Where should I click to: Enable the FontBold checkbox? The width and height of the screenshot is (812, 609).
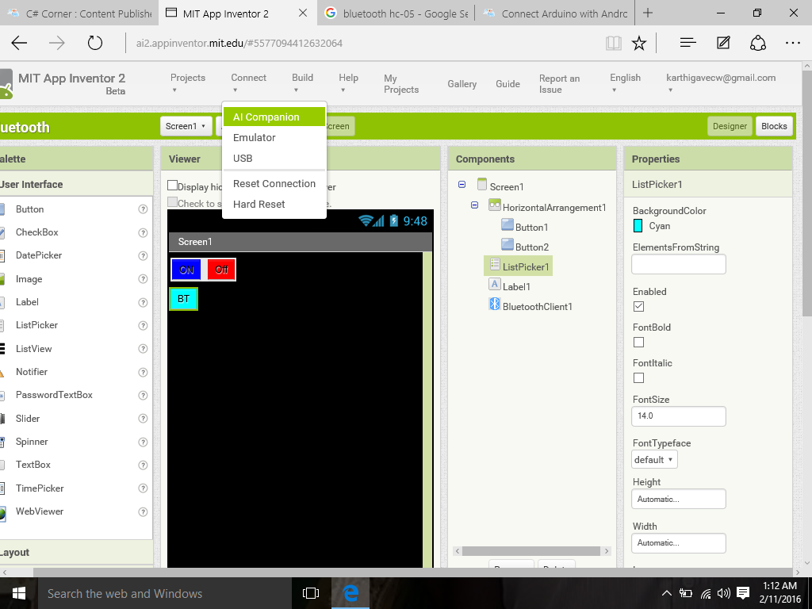(638, 343)
